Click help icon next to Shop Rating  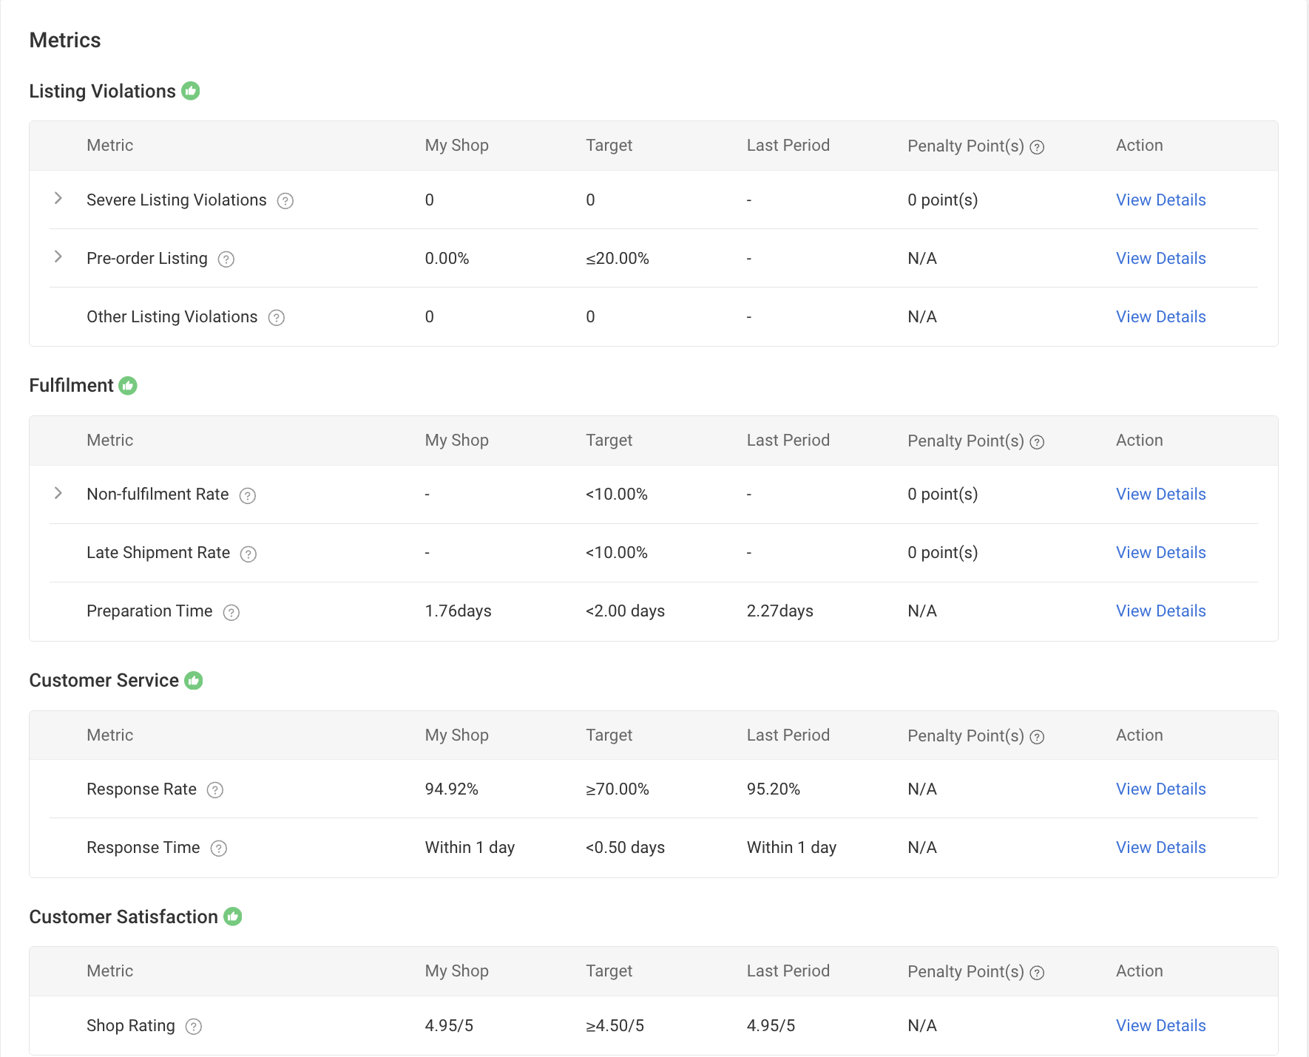click(x=194, y=1027)
